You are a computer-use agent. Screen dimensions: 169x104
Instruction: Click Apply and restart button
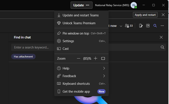click(145, 15)
